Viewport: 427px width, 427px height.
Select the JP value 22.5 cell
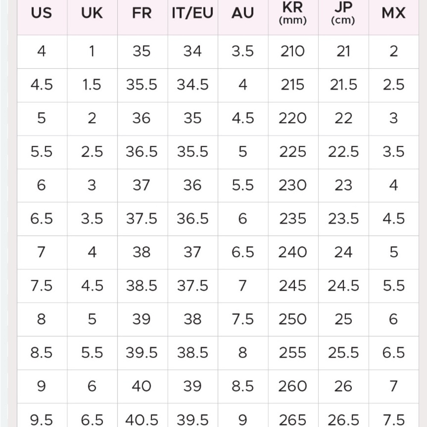click(343, 152)
